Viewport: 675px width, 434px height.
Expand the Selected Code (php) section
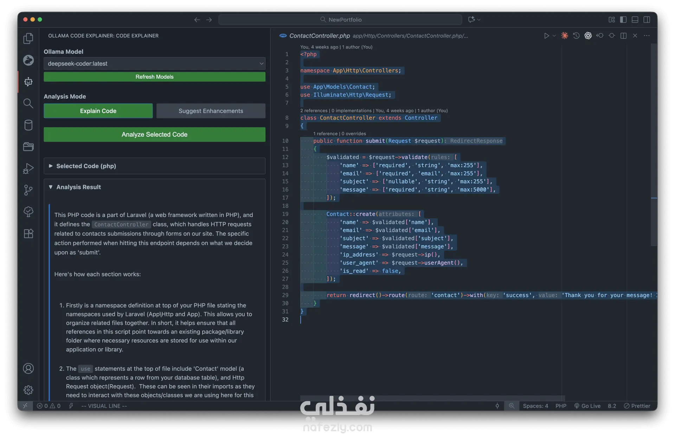point(86,166)
